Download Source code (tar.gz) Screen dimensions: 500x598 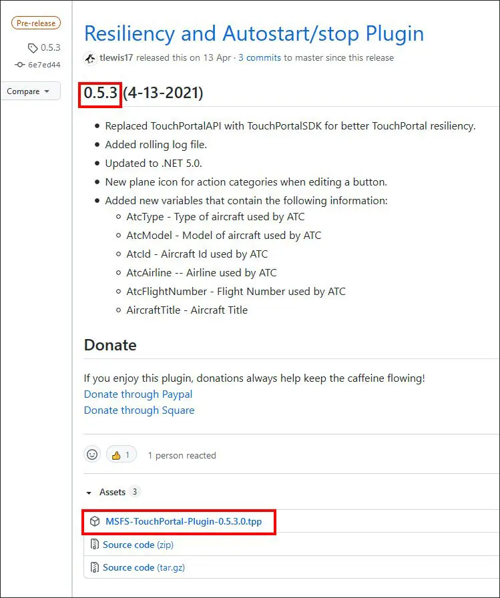pos(144,567)
